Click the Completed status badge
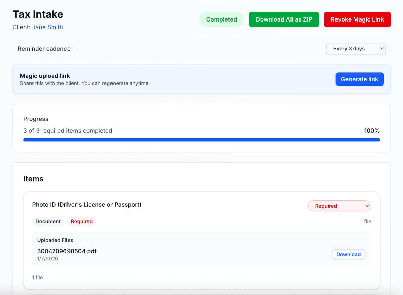Viewport: 403px width, 295px height. (221, 19)
